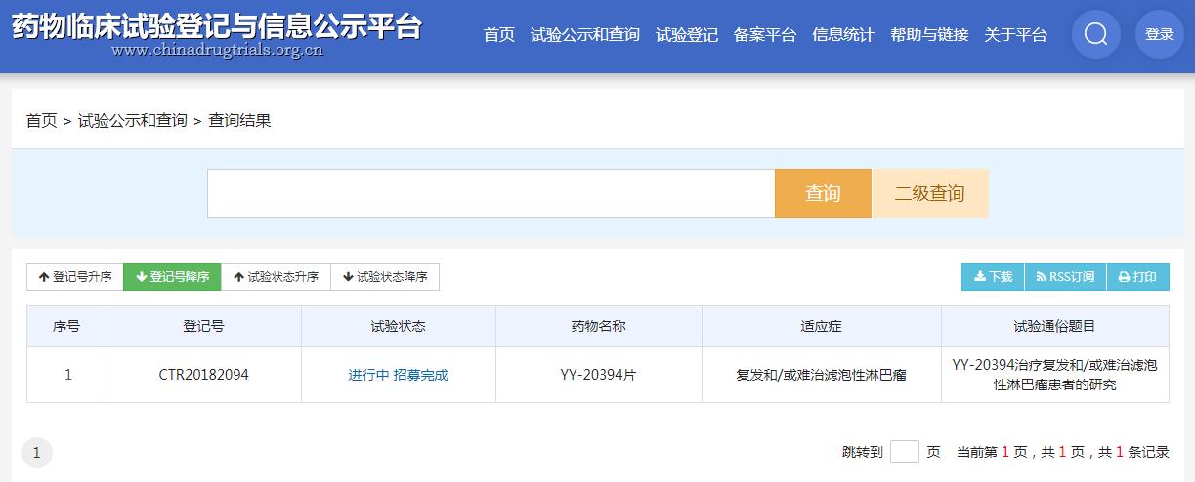1195x482 pixels.
Task: Click the magnifier search icon in header
Action: [1095, 35]
